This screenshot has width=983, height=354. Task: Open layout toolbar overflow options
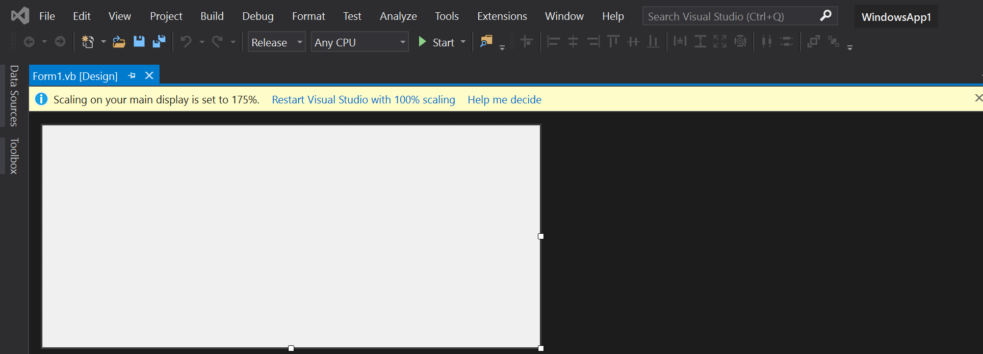(850, 47)
